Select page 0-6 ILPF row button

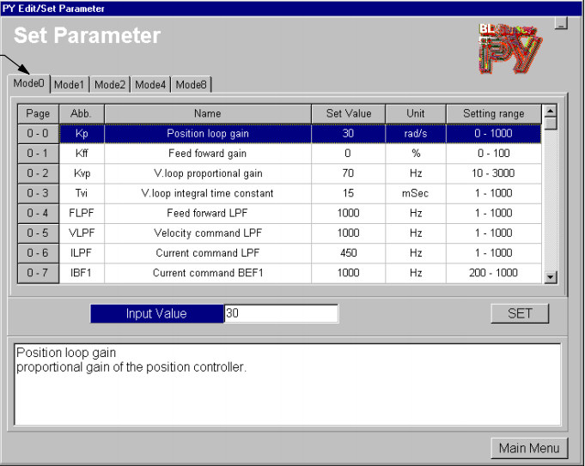[x=38, y=253]
